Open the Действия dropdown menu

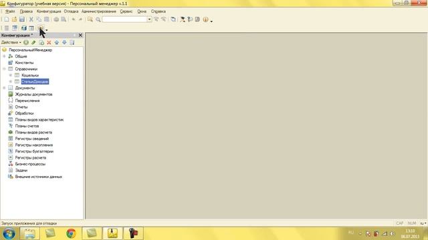[x=11, y=43]
